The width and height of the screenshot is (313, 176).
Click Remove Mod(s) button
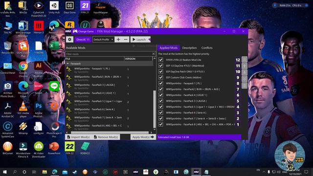(106, 137)
